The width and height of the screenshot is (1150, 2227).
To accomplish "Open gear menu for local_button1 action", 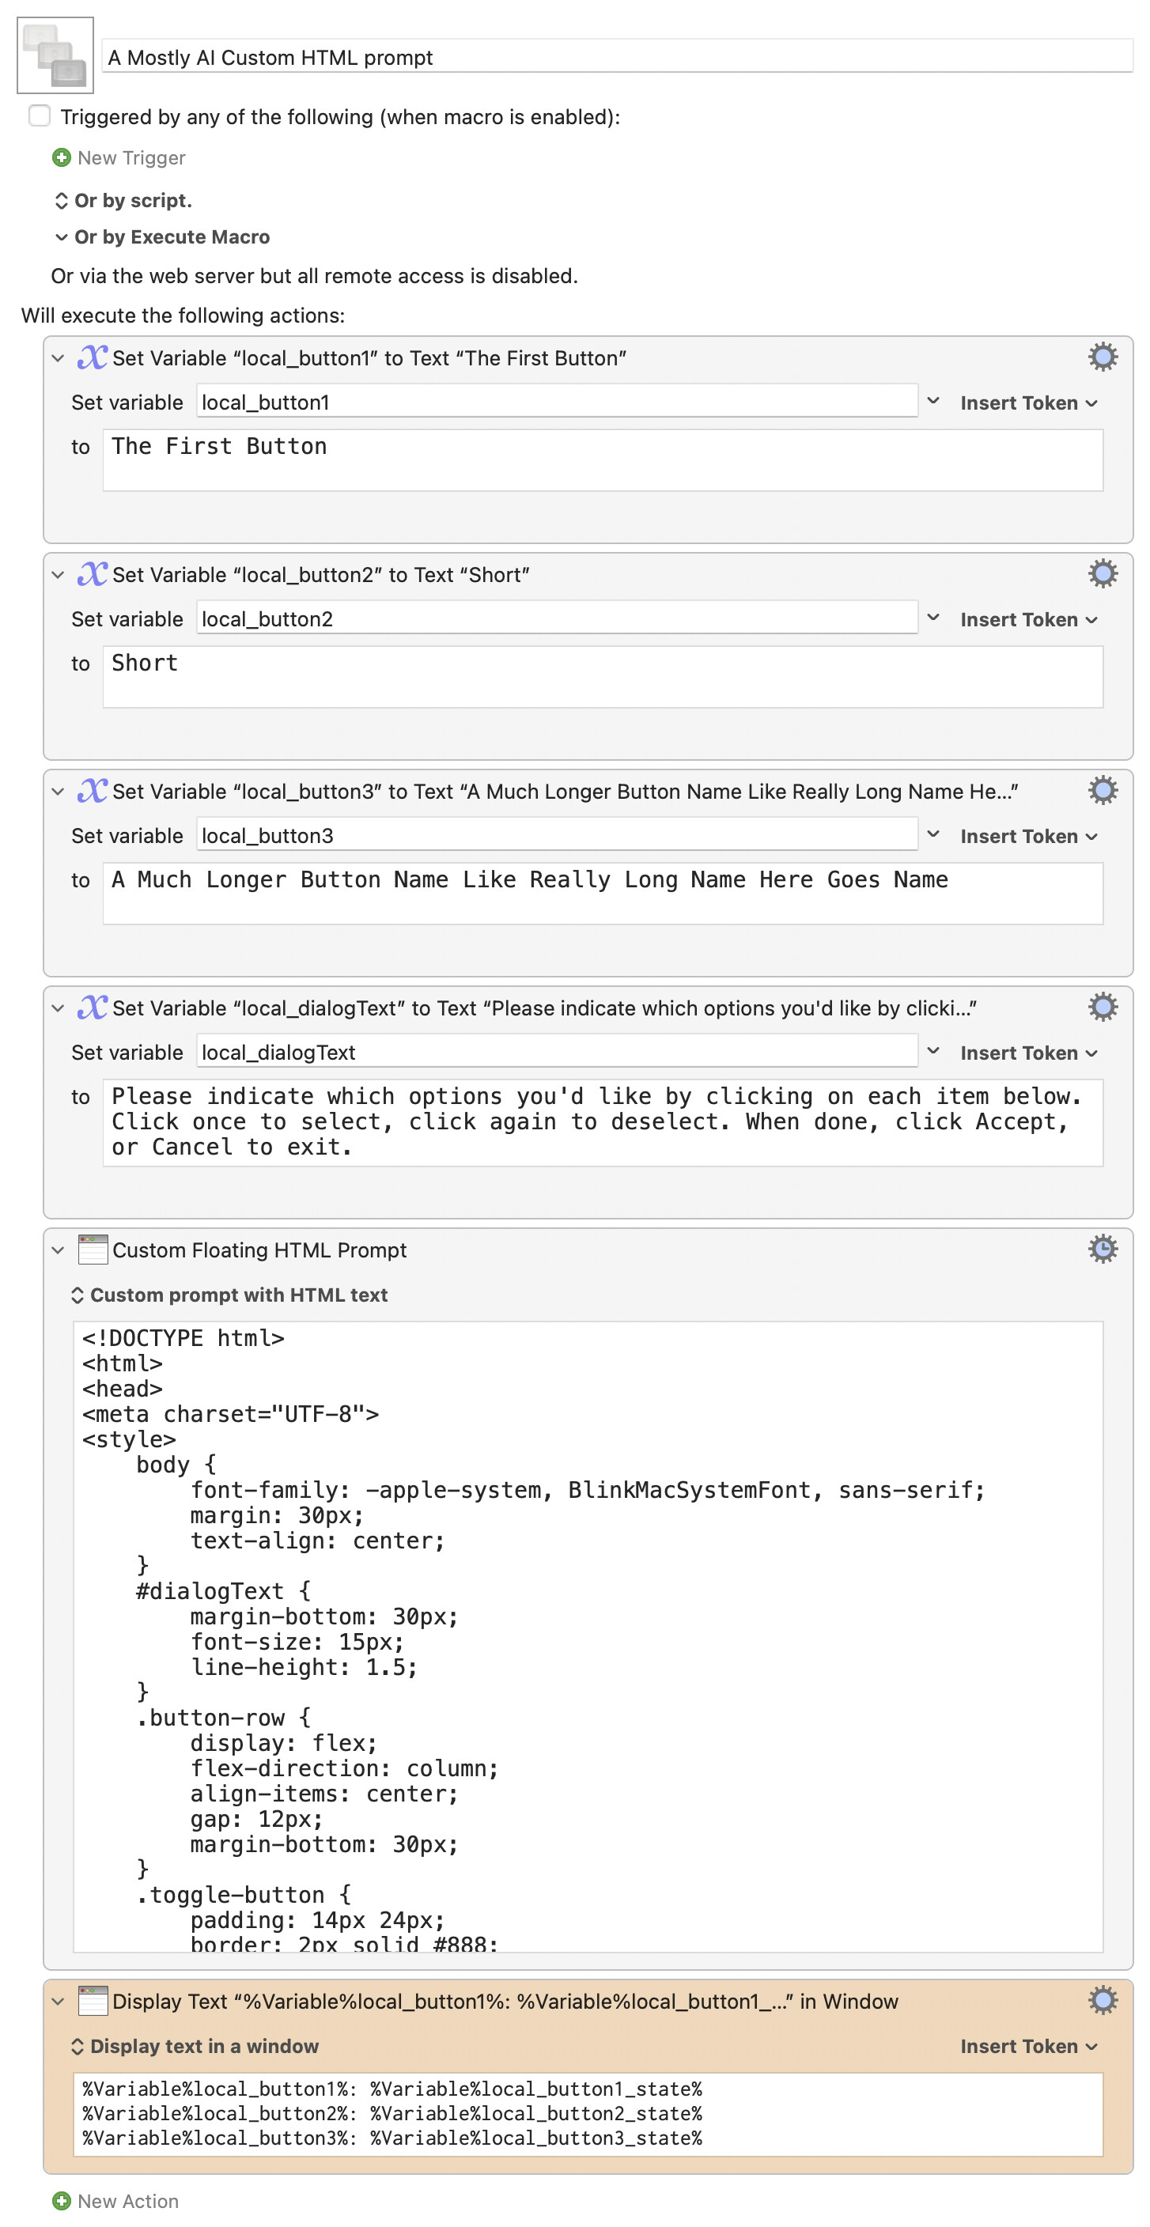I will click(1102, 357).
